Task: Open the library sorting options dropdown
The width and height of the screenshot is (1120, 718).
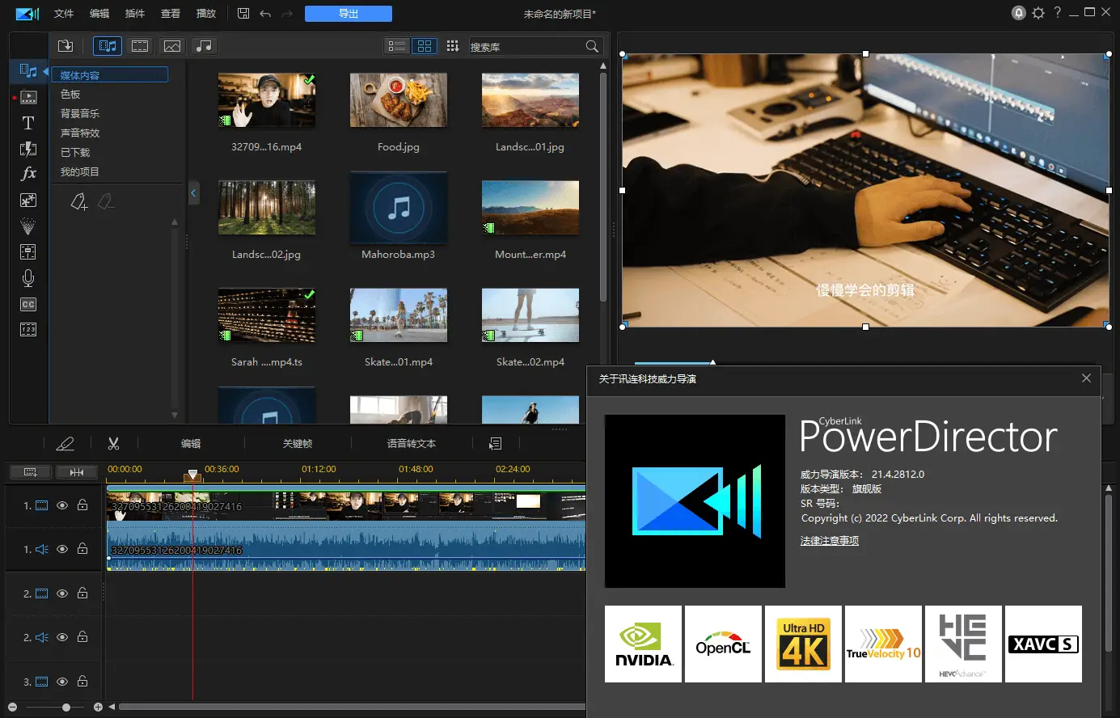Action: pos(452,46)
